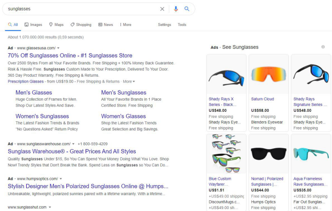The height and width of the screenshot is (211, 332).
Task: Open Prescription Glasses sitelink
Action: (x=25, y=82)
